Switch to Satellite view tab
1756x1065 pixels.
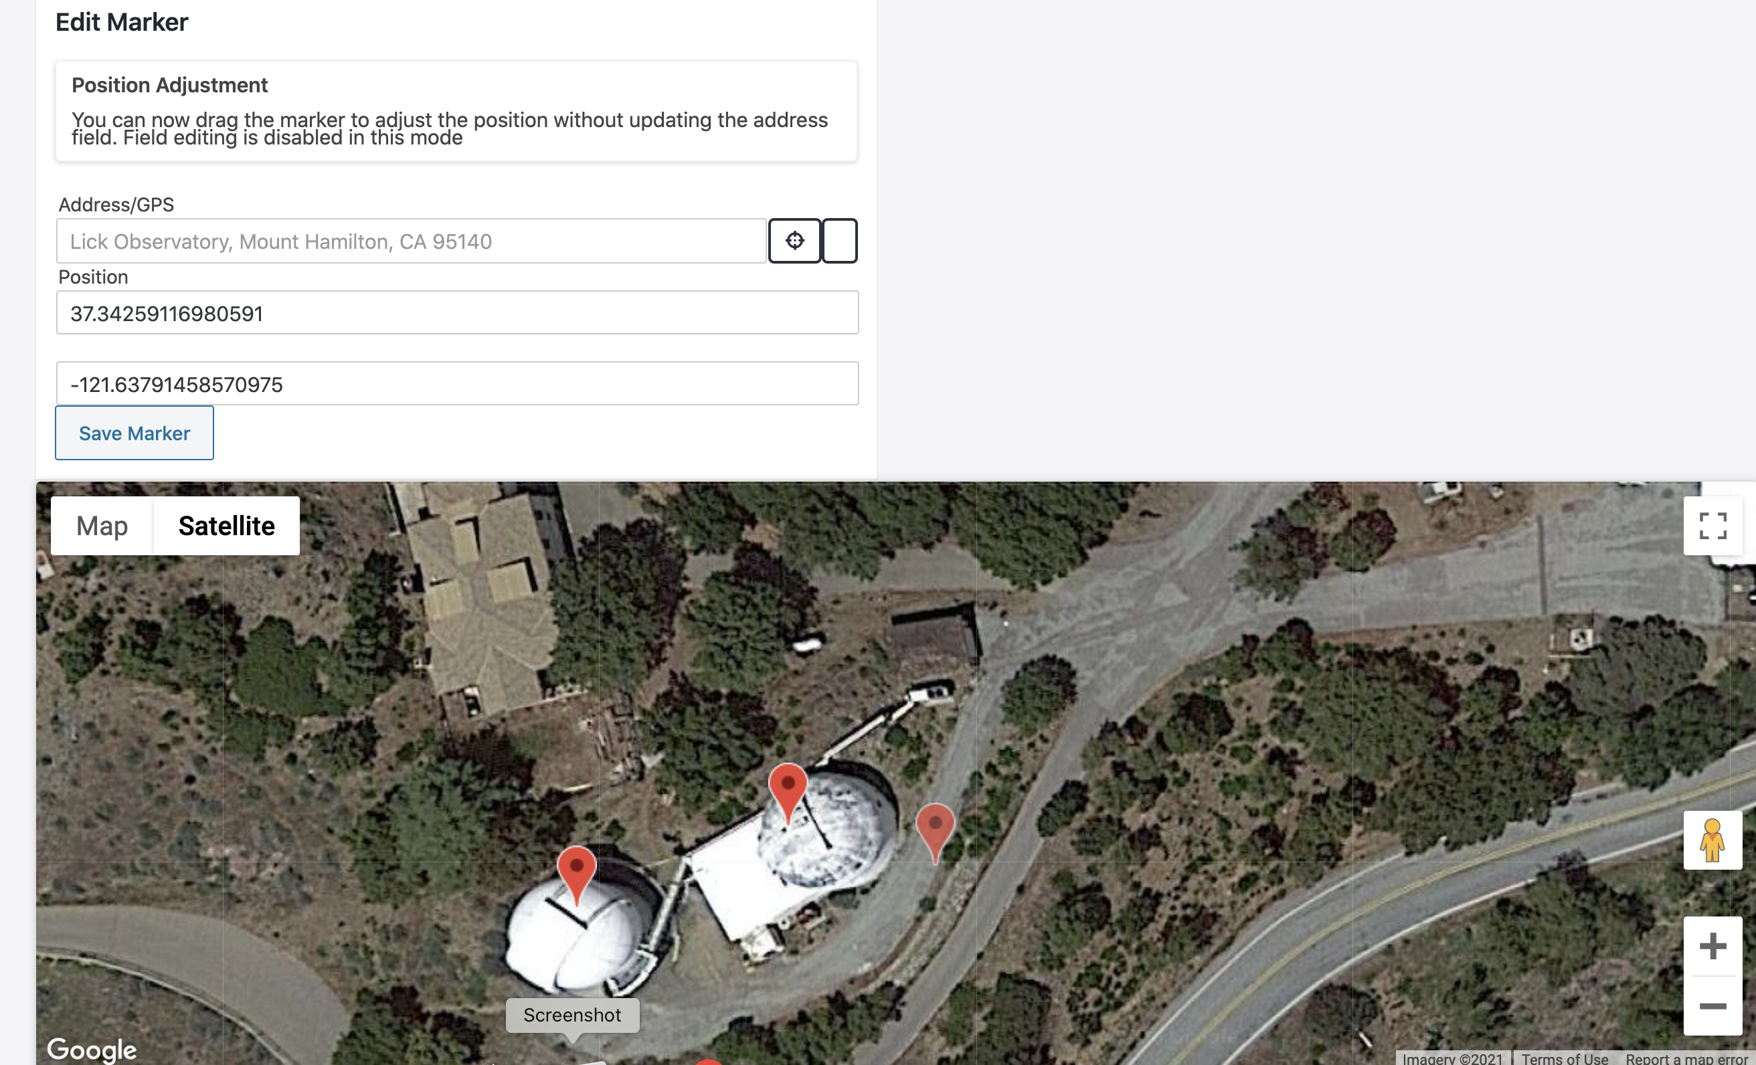(227, 526)
